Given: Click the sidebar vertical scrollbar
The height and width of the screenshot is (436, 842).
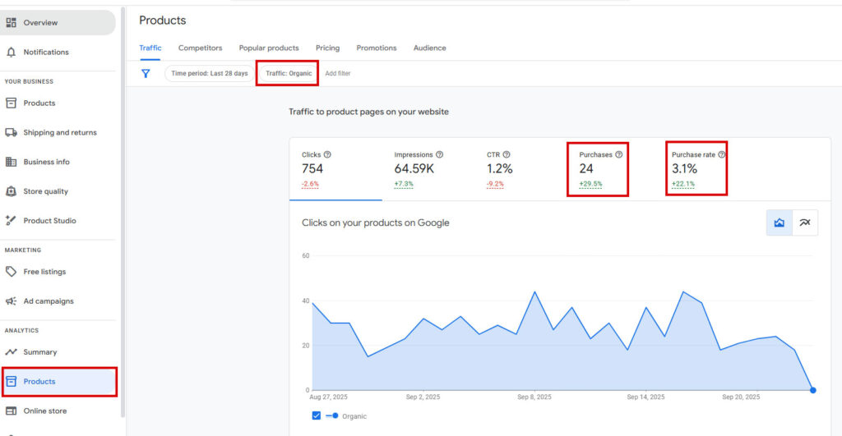Looking at the screenshot, I should 123,205.
